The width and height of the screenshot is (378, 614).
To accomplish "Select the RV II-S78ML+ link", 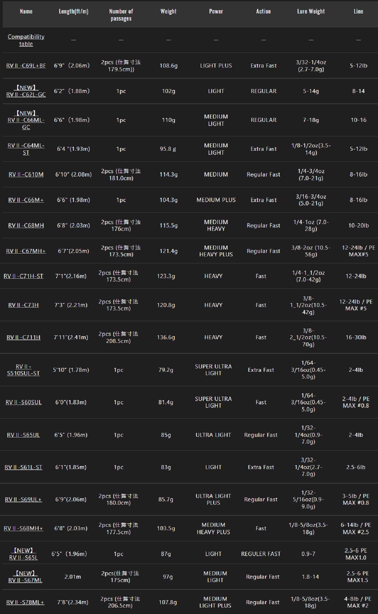I will (25, 602).
